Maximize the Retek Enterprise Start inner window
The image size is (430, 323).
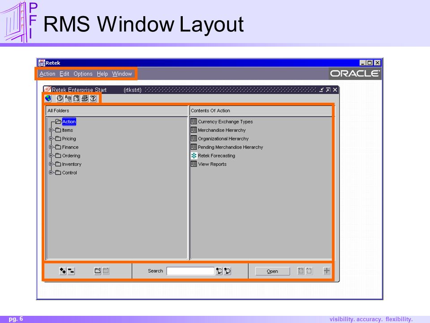(x=328, y=90)
